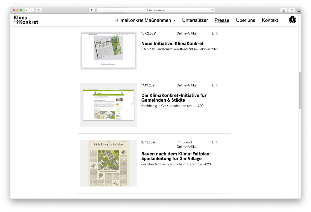Expand the KlimaKonkret Maßnahmen menu chevron
The width and height of the screenshot is (311, 212).
[x=174, y=20]
